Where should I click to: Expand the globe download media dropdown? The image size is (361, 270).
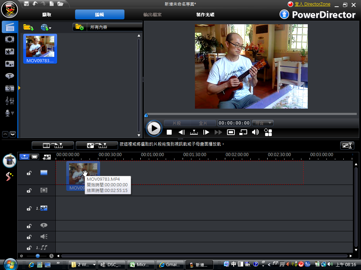click(x=46, y=27)
